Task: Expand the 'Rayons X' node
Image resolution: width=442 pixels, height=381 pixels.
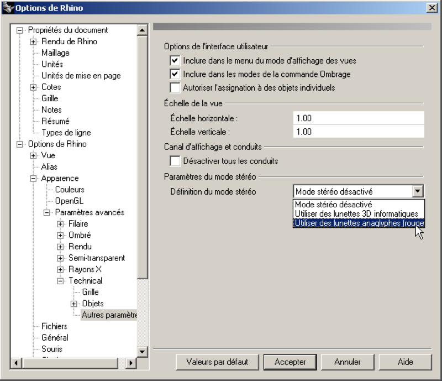Action: point(60,269)
